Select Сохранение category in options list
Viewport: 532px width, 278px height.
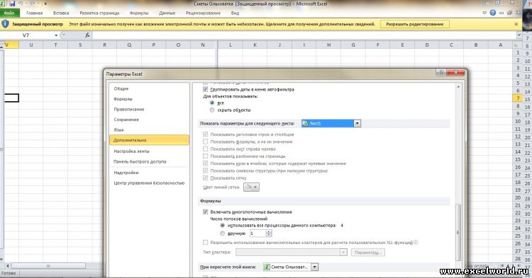(149, 120)
